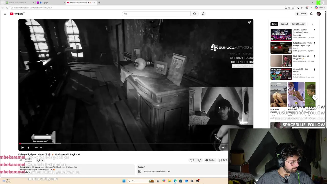Tick the Kahve'nin yayınlarını özlediniz mi checkbox
Screen dimensions: 327x184
(x=140, y=171)
